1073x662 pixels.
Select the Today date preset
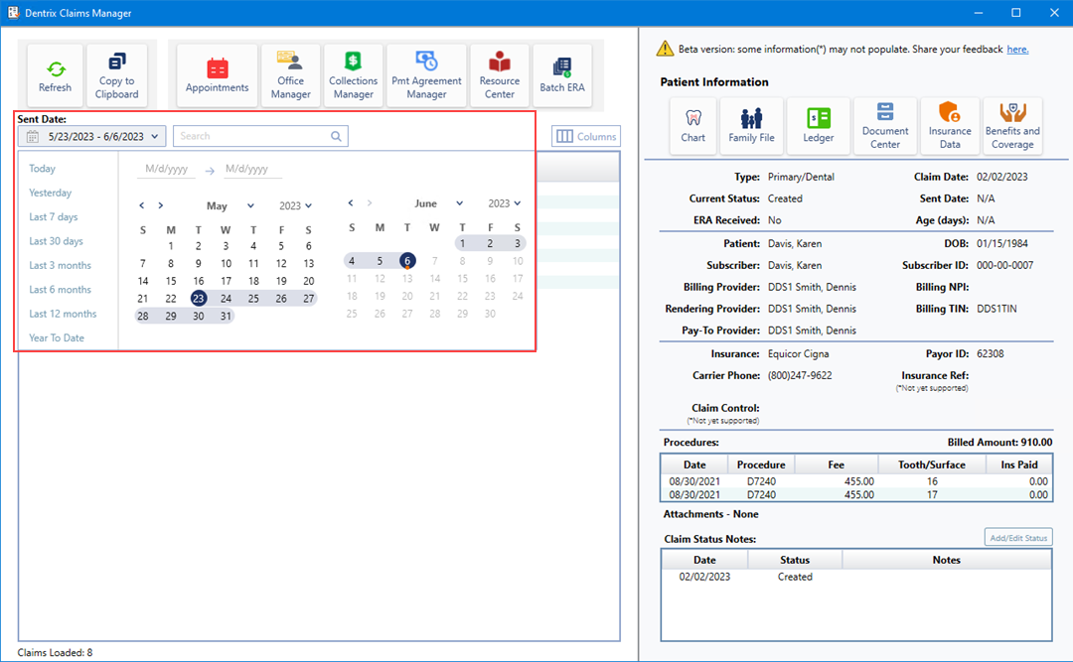(42, 169)
